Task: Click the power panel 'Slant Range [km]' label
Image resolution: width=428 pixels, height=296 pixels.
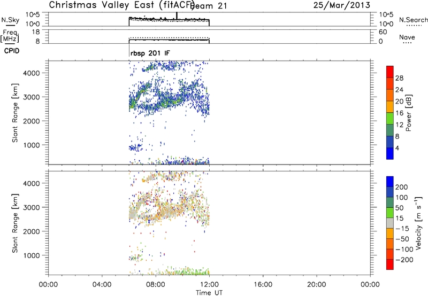Action: click(15, 113)
